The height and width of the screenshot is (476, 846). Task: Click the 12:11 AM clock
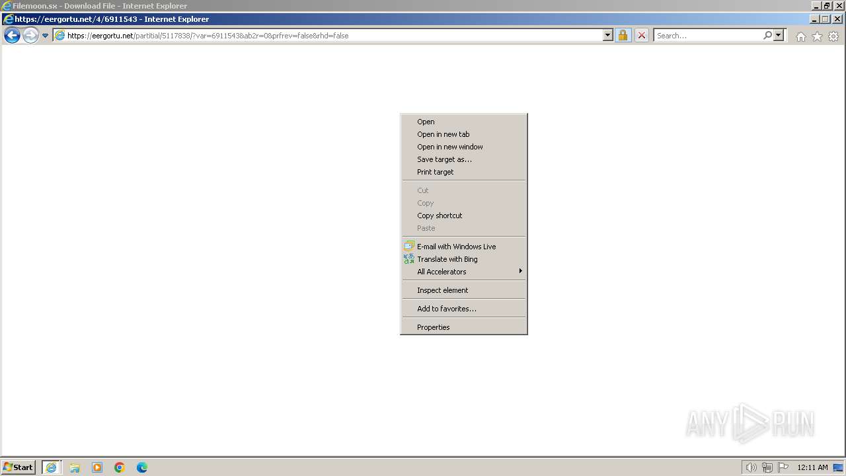(812, 467)
